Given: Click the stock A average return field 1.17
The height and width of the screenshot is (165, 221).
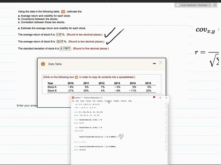Looking at the screenshot, I should point(59,35).
